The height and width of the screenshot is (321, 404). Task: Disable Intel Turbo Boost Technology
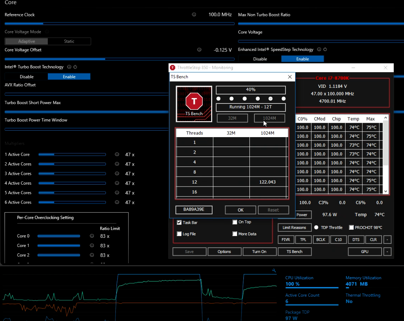click(x=27, y=77)
